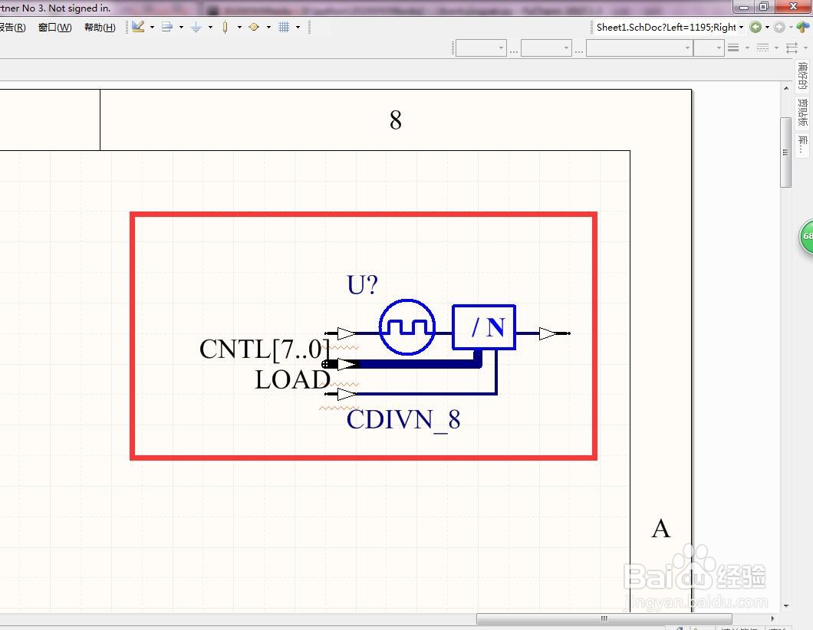813x630 pixels.
Task: Open the second empty formatting combo box
Action: point(546,48)
